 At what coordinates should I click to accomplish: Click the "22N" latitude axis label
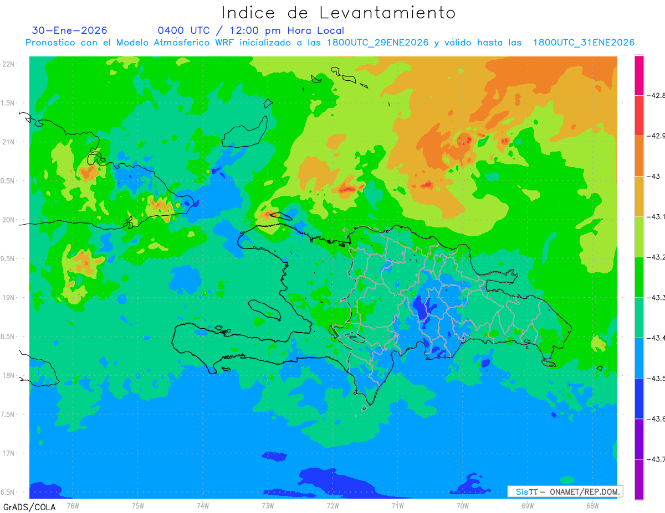point(9,64)
